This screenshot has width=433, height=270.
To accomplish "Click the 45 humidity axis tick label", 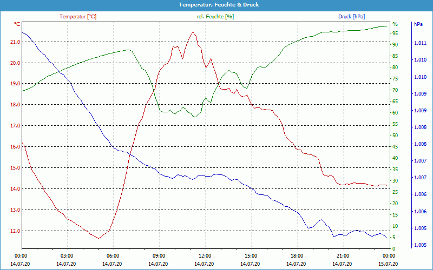I will tap(395, 147).
